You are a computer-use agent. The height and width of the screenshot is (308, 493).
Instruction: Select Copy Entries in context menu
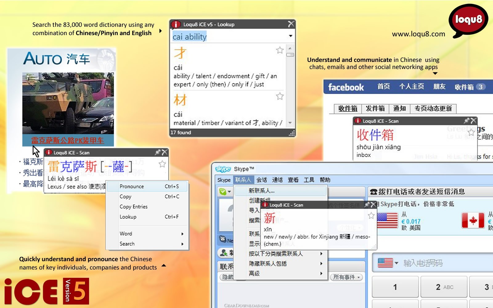[147, 207]
